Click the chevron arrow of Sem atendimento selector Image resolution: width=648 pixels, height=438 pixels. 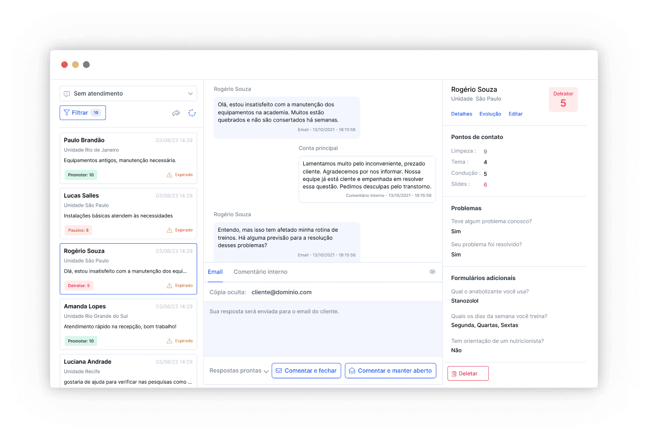[x=190, y=94]
